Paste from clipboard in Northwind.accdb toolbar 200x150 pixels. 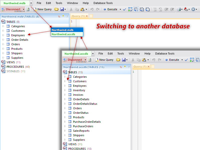144,60
